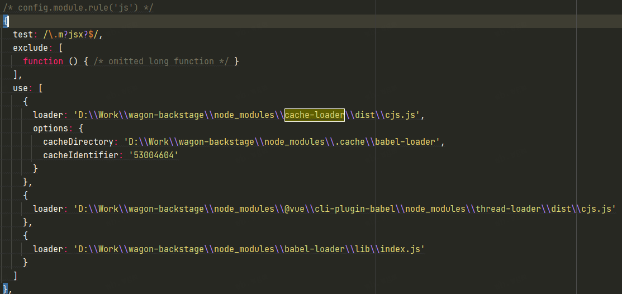Screen dimensions: 622x294
Task: Click the '.cache' path segment
Action: pos(349,142)
